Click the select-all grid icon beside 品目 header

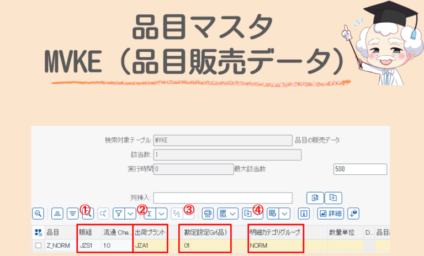(38, 232)
